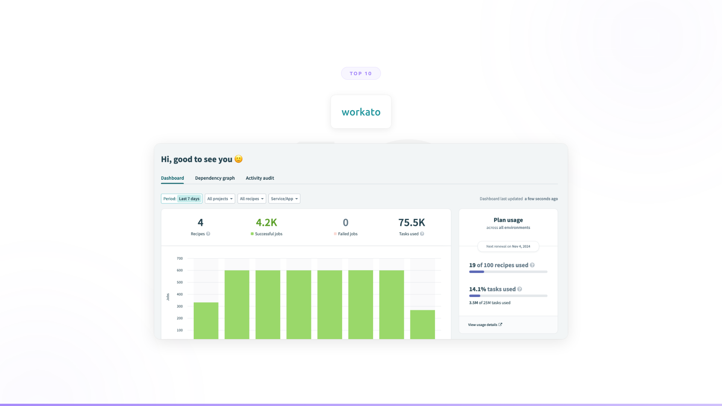722x406 pixels.
Task: Click the help icon next to Recipes
Action: tap(208, 234)
